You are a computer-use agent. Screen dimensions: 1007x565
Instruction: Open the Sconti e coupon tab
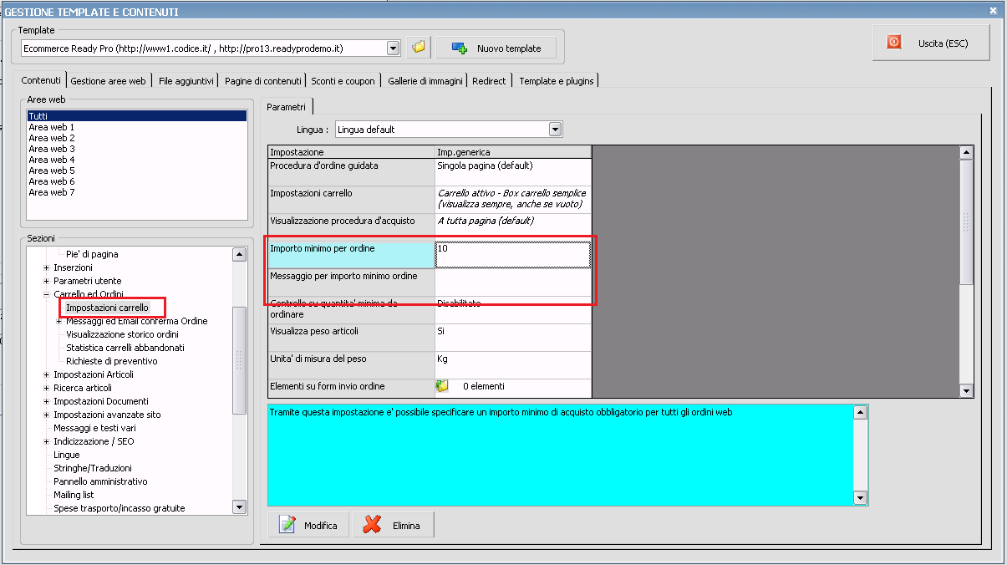(343, 81)
